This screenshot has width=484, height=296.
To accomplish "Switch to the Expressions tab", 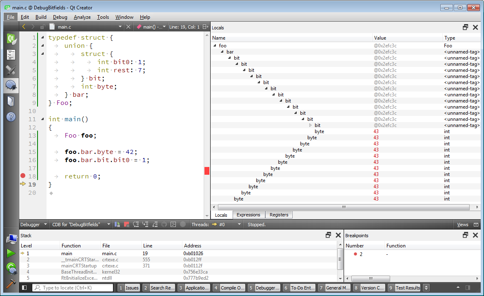I will 248,215.
